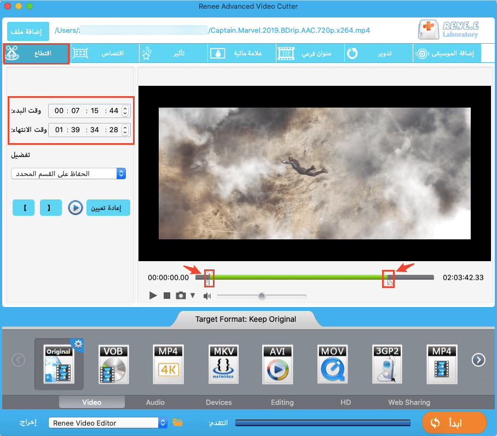Stop video playback
Image resolution: width=497 pixels, height=436 pixels.
(x=167, y=296)
